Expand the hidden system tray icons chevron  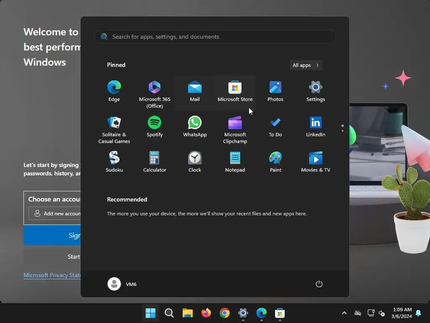tap(344, 313)
